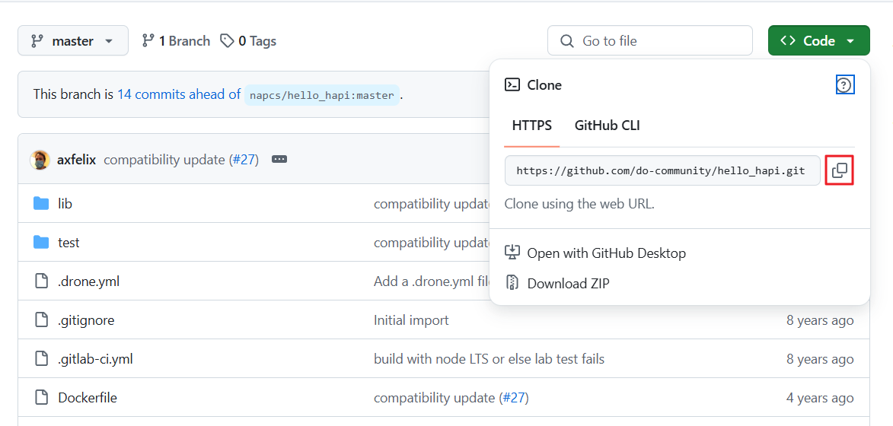This screenshot has height=426, width=893.
Task: Expand commit message ellipsis icon
Action: tap(279, 160)
